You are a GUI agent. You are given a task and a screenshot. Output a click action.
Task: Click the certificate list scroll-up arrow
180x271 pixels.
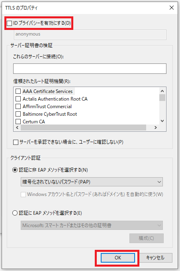pyautogui.click(x=162, y=91)
